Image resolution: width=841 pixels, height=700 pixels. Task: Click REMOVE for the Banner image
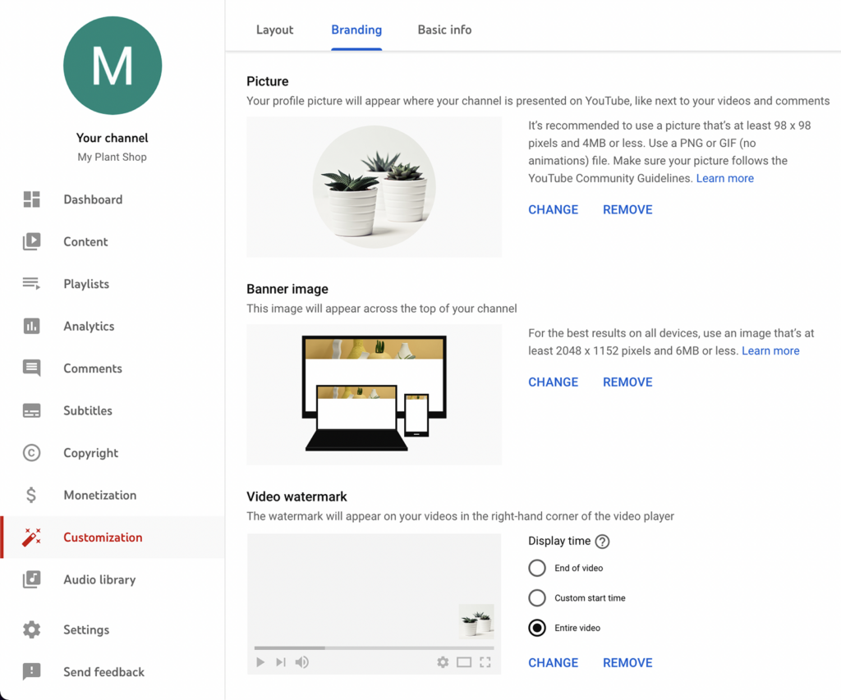[x=627, y=382]
